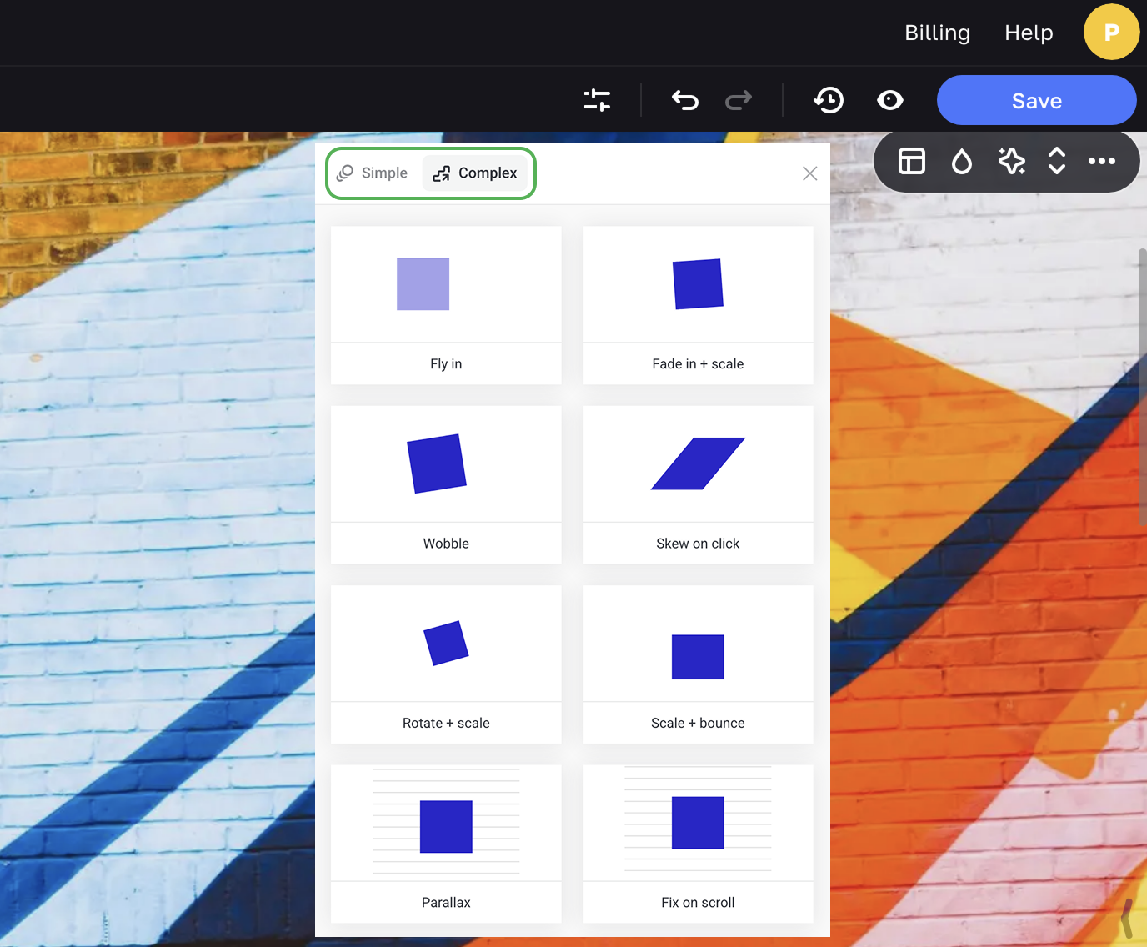The image size is (1147, 947).
Task: Pick the Skew on click animation
Action: click(x=698, y=484)
